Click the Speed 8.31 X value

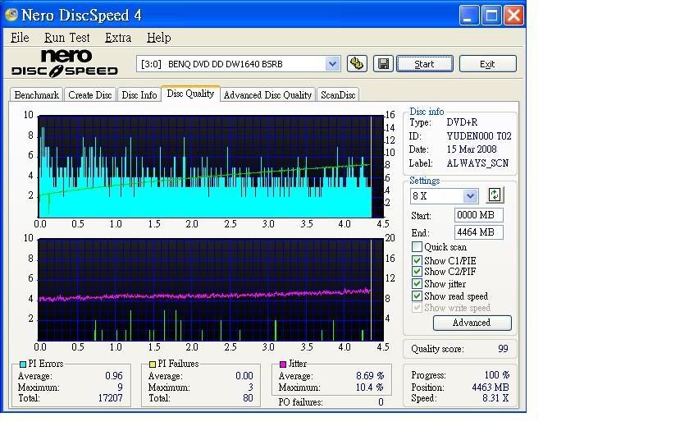pyautogui.click(x=495, y=398)
